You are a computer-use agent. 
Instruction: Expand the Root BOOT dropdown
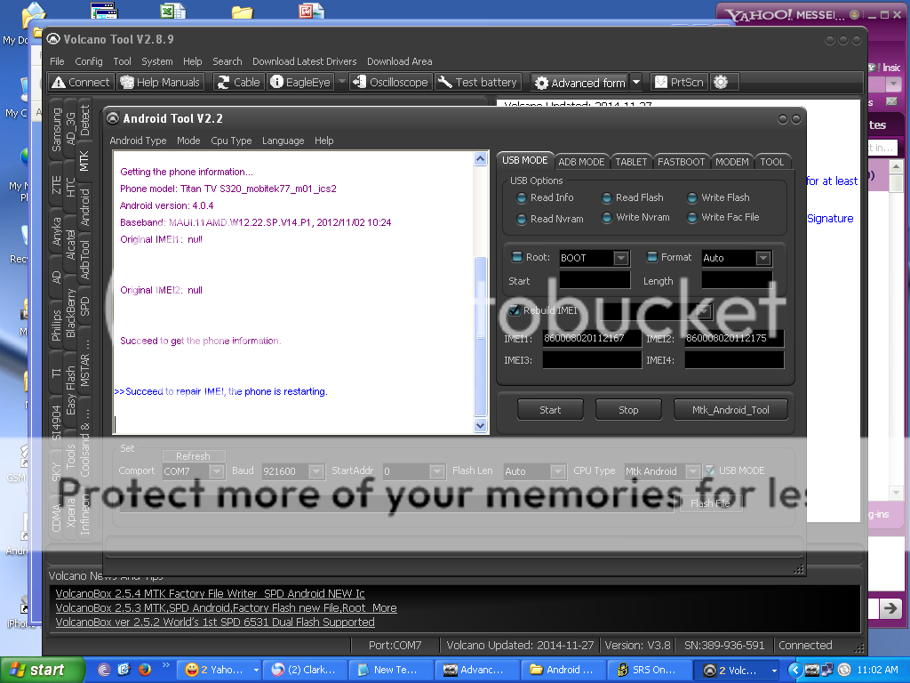(x=621, y=258)
